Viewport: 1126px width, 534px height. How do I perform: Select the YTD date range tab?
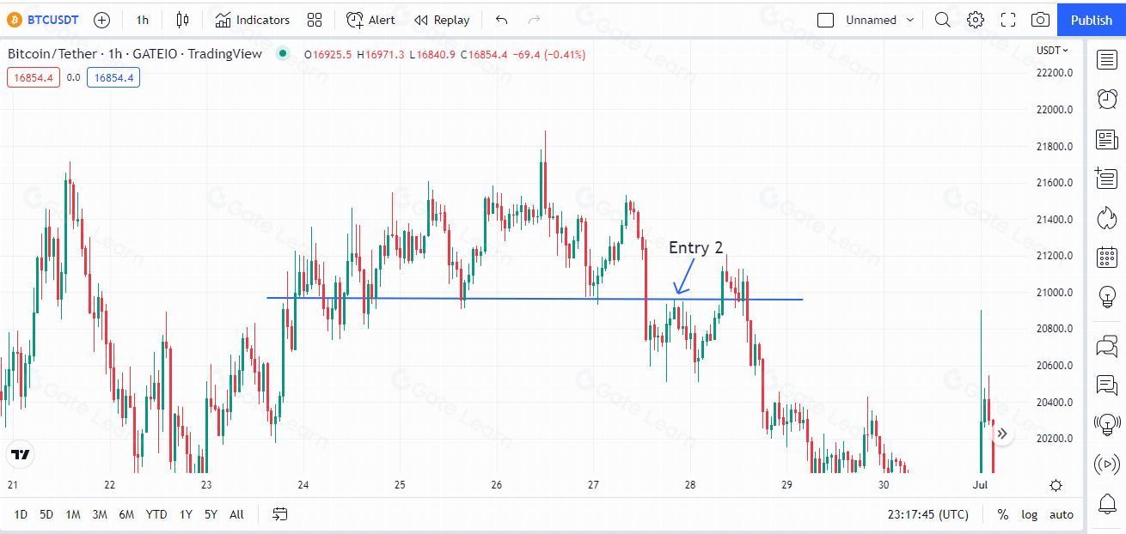[156, 514]
